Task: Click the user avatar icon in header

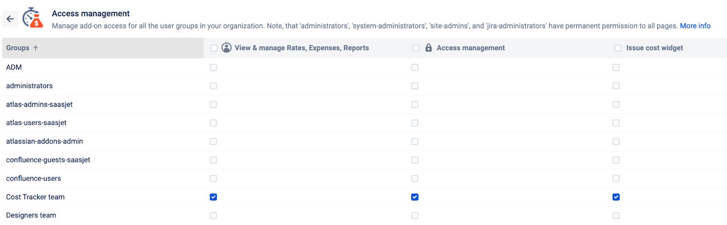Action: [226, 48]
